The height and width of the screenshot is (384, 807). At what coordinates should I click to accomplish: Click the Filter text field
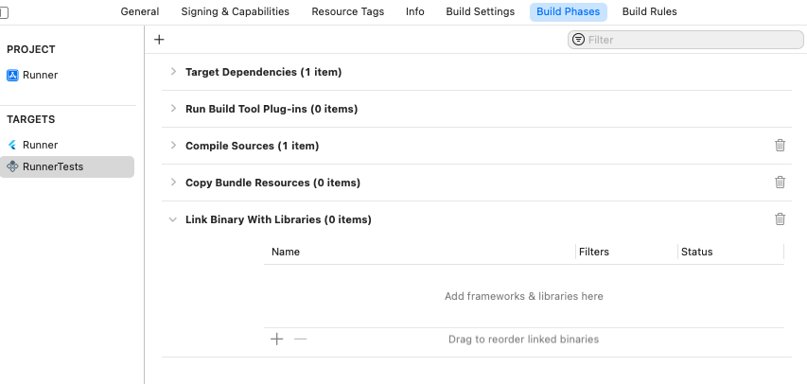[x=691, y=40]
